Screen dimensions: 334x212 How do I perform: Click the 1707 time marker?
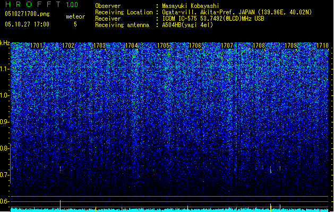(227, 46)
